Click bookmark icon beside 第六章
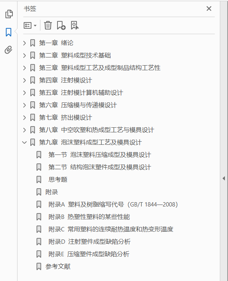Screen dimensions: 228x281 [33, 105]
